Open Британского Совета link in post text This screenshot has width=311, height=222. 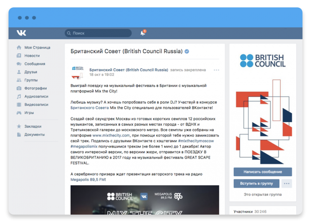click(89, 108)
